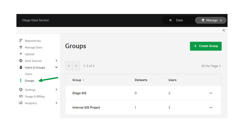Screen dimensions: 245x130
Task: Open Usage & Billing in the sidebar
Action: (34, 97)
